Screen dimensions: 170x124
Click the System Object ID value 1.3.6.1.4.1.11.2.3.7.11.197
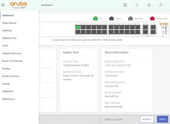tap(118, 65)
